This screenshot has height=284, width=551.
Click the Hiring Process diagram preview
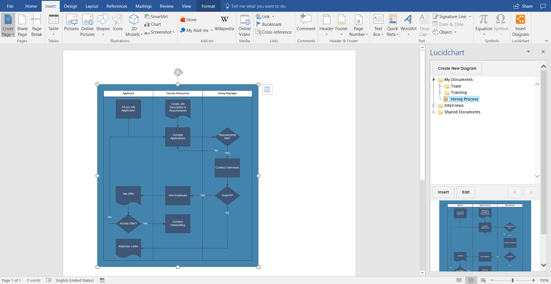[485, 236]
